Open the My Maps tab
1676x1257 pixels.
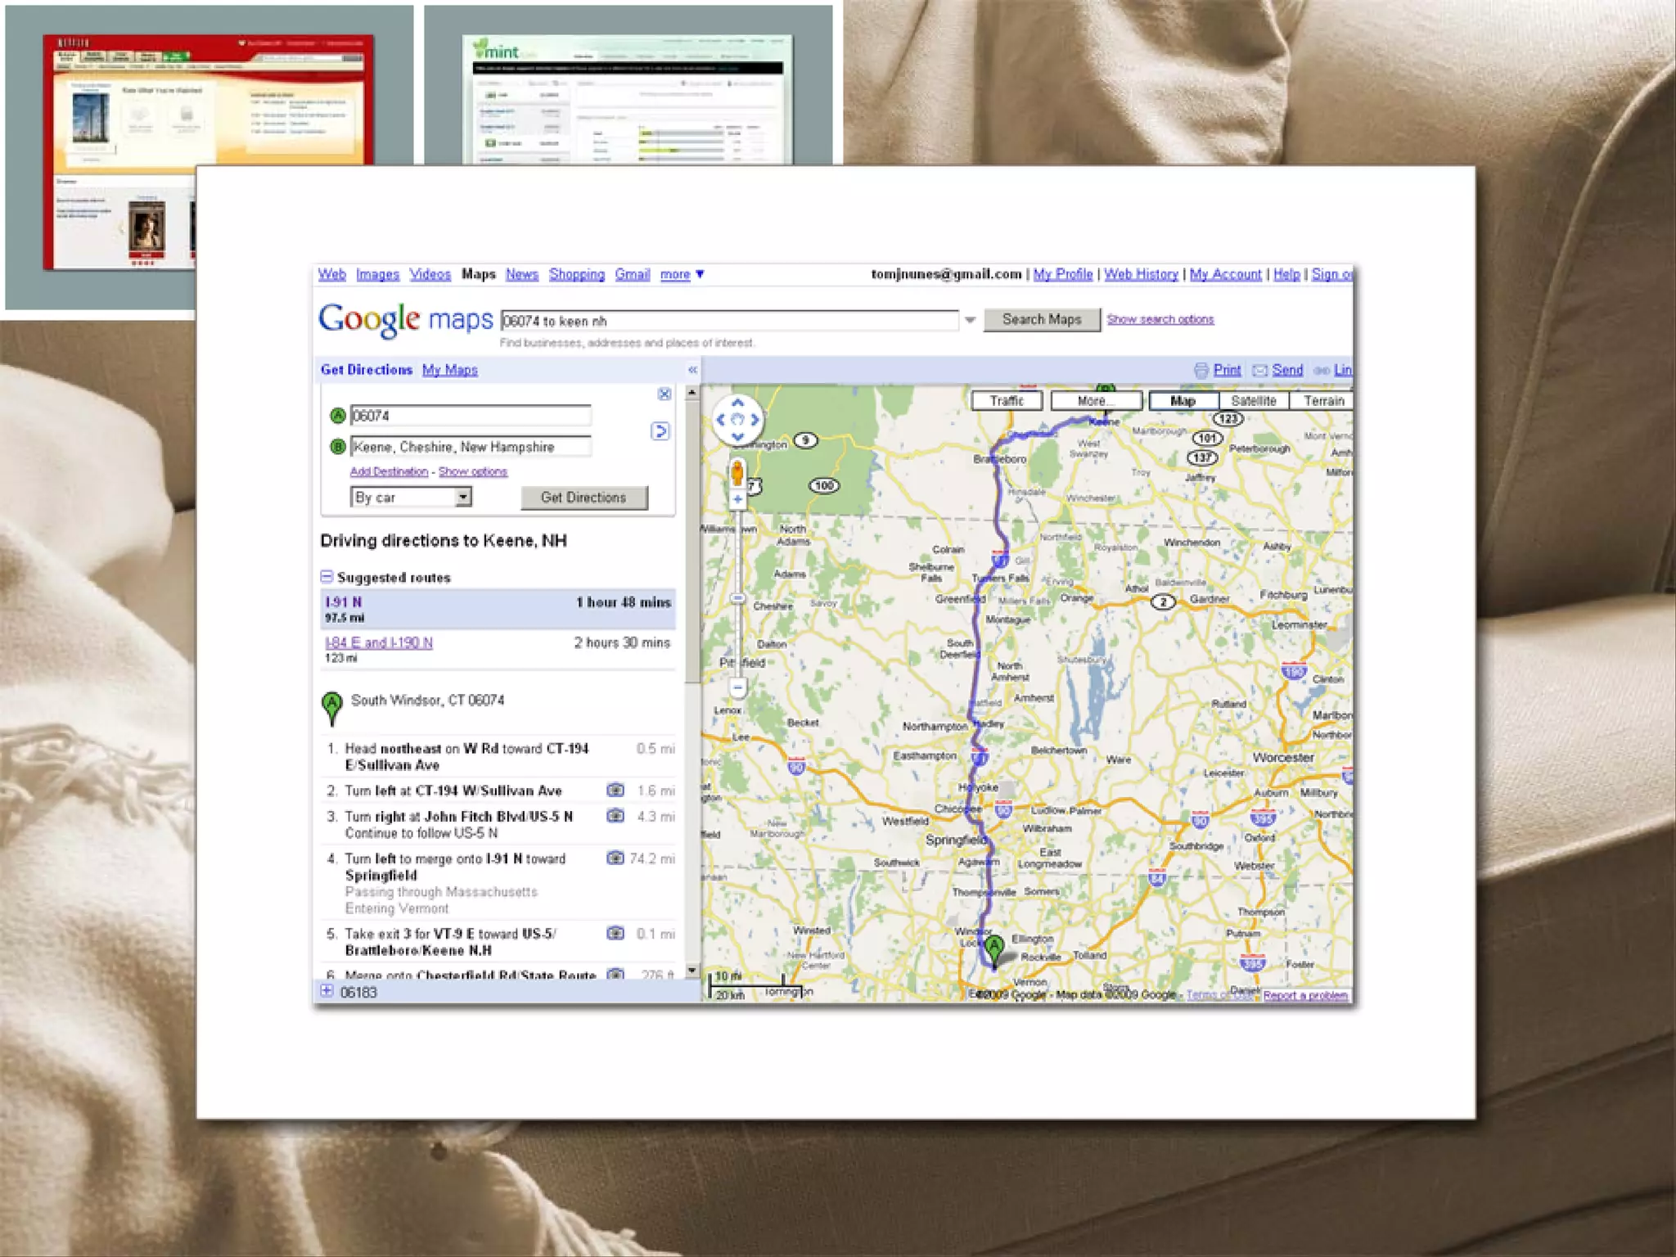[x=449, y=371]
